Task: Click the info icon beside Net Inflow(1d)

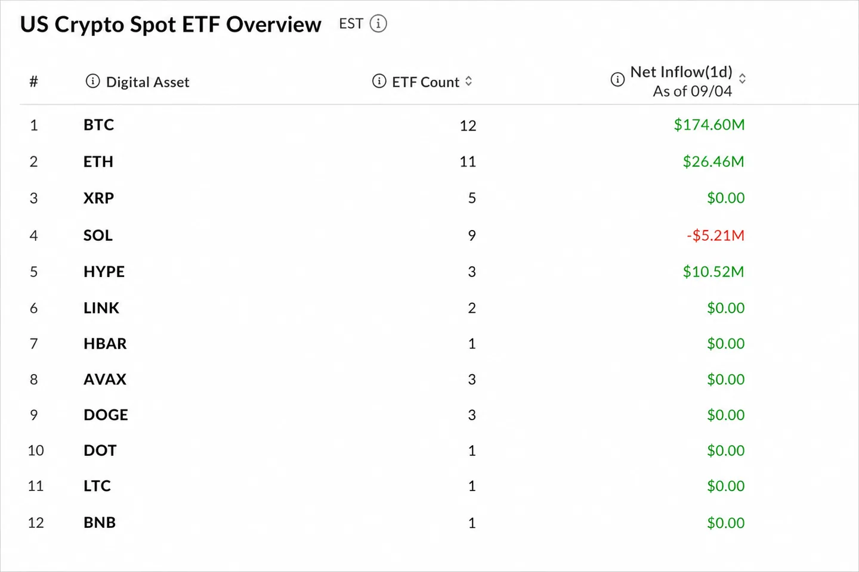Action: pos(617,79)
